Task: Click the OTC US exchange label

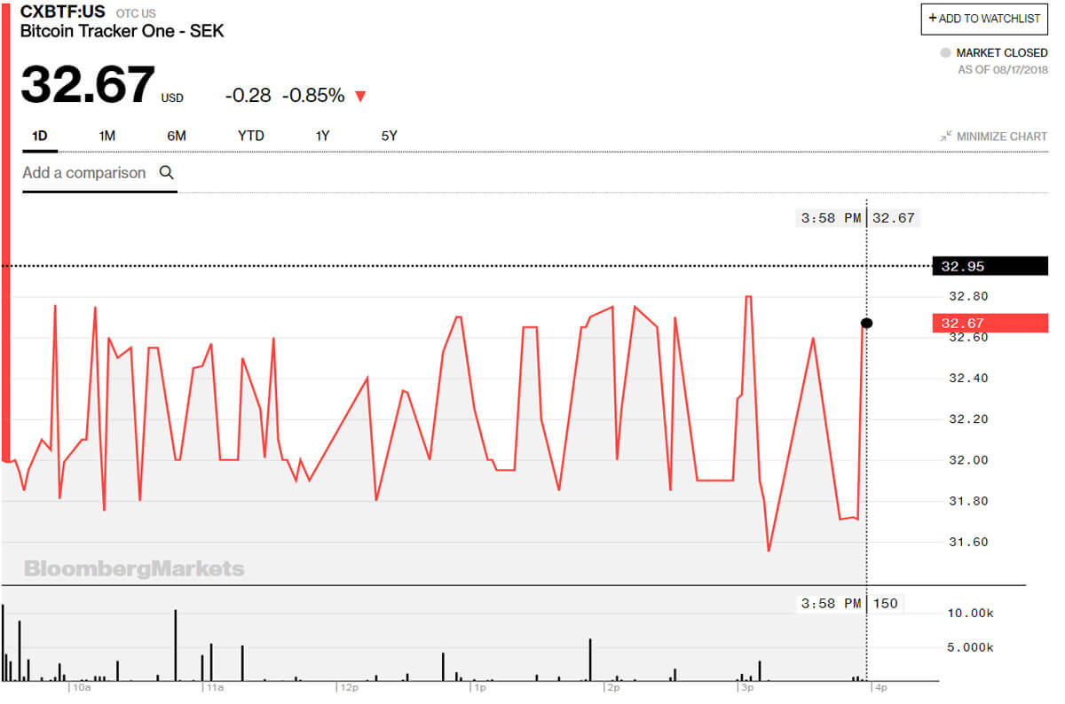Action: (x=136, y=13)
